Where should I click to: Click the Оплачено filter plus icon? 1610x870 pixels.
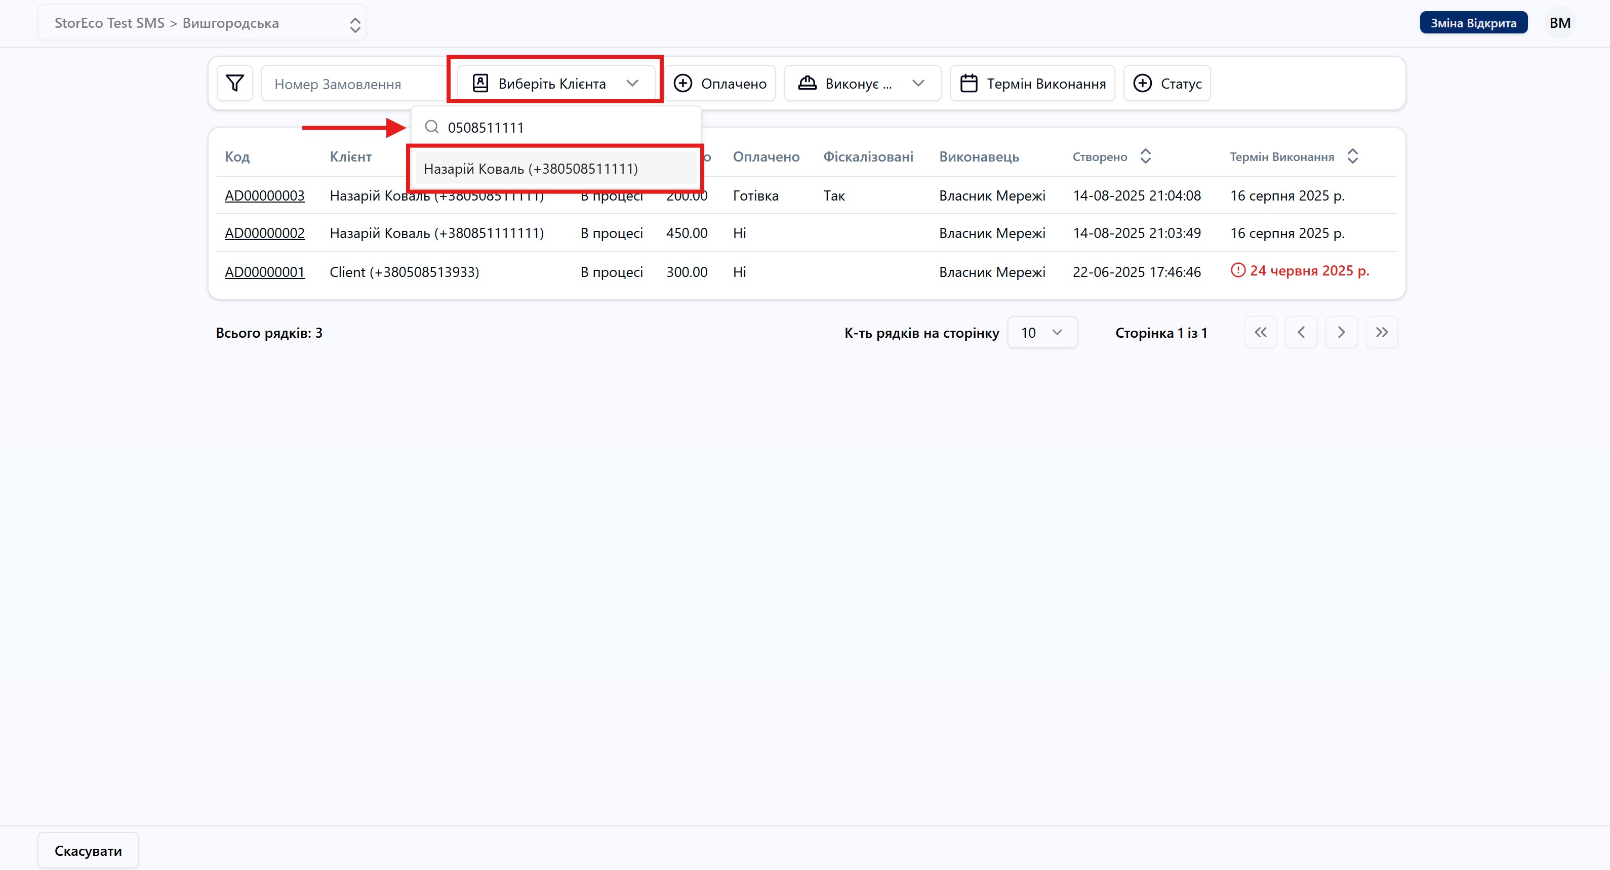(682, 83)
